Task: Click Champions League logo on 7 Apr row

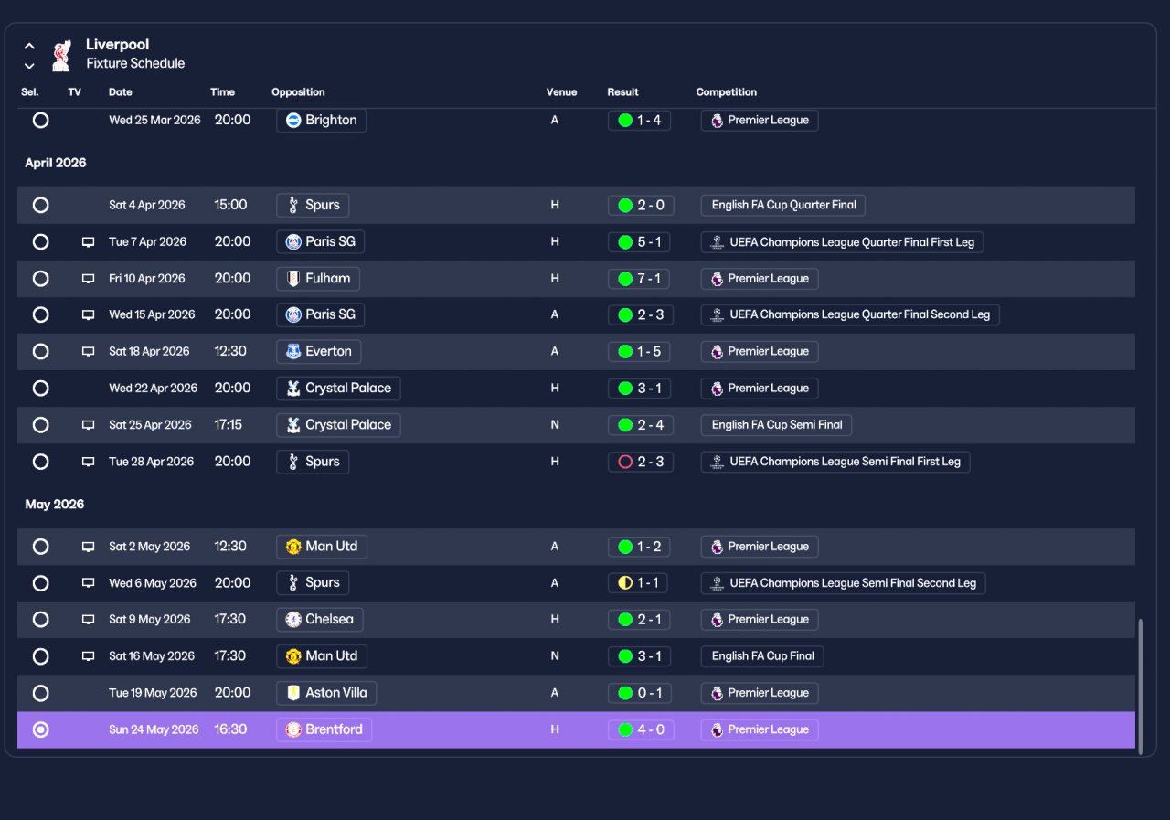Action: pos(718,242)
